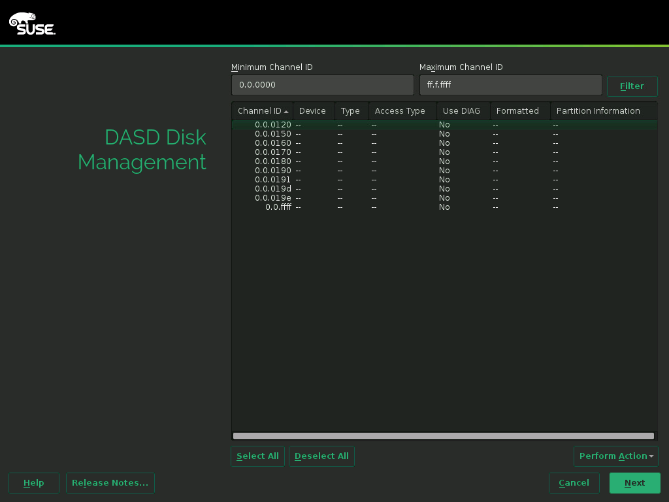This screenshot has width=669, height=502.
Task: Cancel the DASD disk setup
Action: (574, 483)
